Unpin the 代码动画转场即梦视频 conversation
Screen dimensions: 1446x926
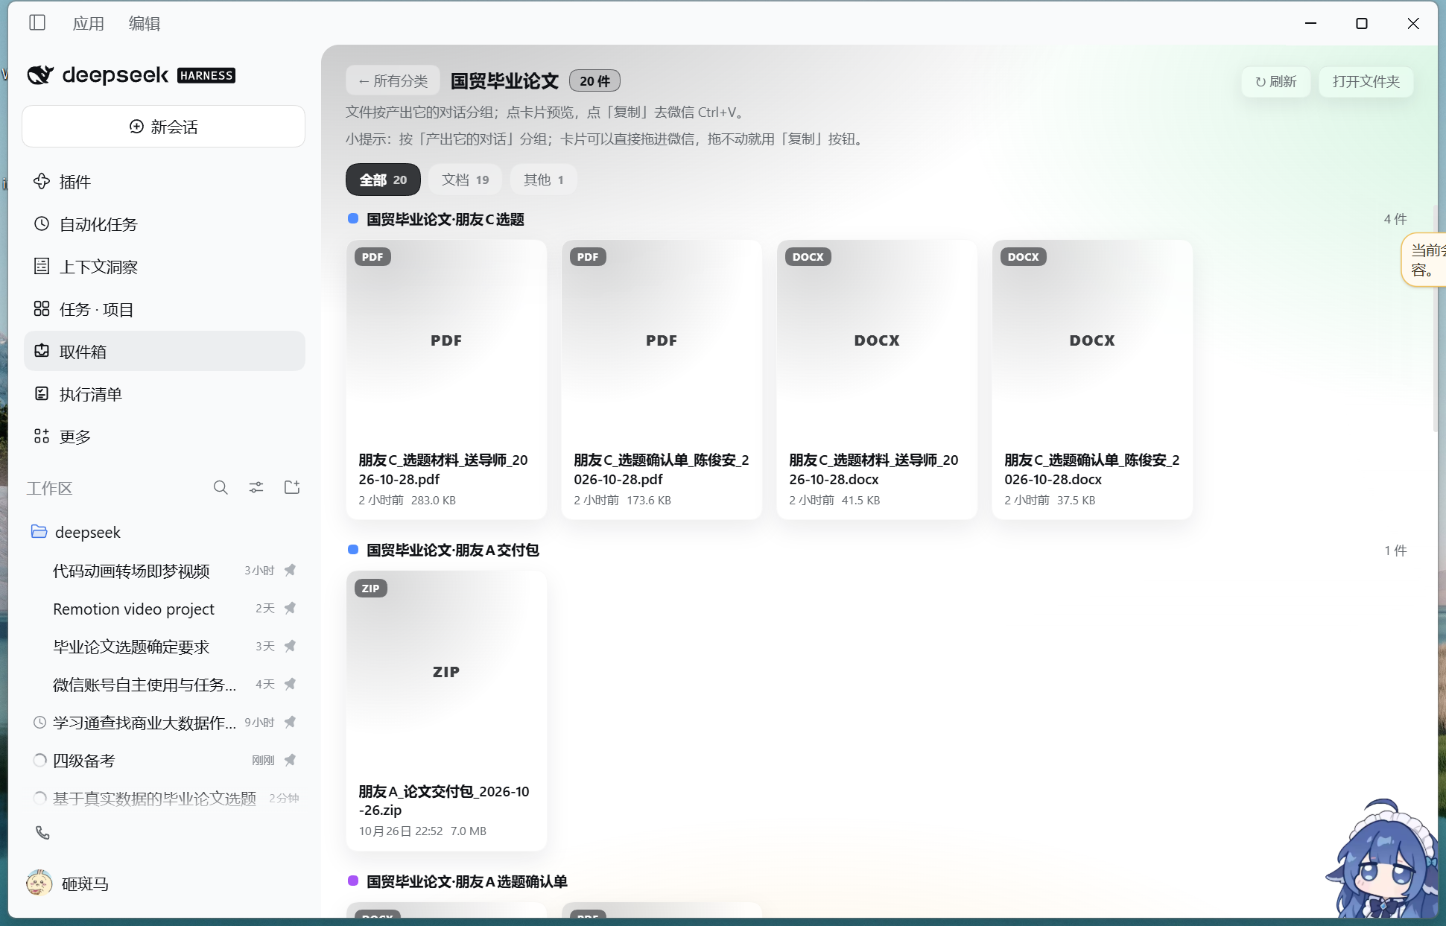(x=291, y=571)
